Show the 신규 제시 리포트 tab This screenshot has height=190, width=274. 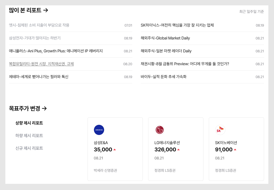pyautogui.click(x=29, y=148)
